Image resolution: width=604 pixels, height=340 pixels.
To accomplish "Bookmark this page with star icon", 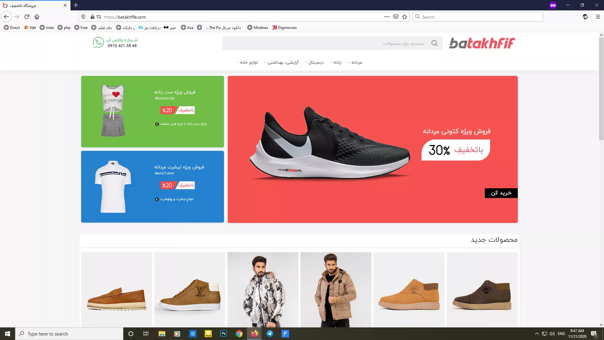I will (405, 17).
